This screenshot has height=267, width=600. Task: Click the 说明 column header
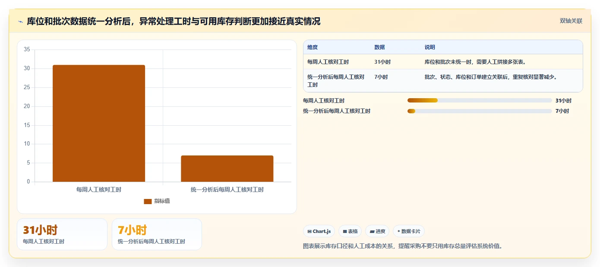(430, 47)
